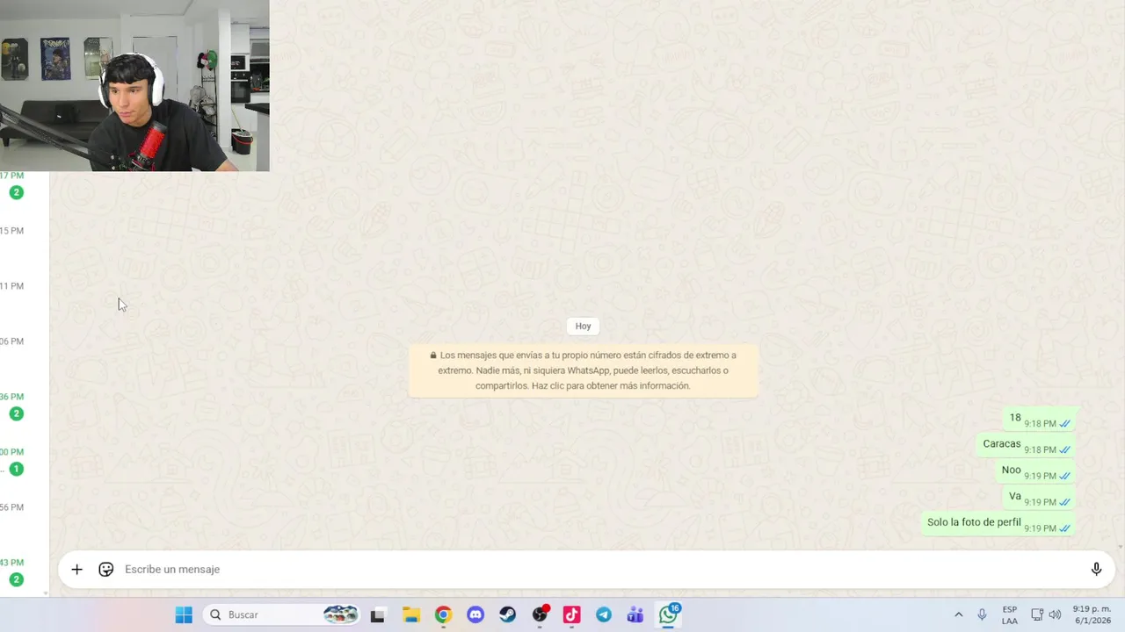
Task: Switch to Google Chrome in the taskbar
Action: (443, 615)
